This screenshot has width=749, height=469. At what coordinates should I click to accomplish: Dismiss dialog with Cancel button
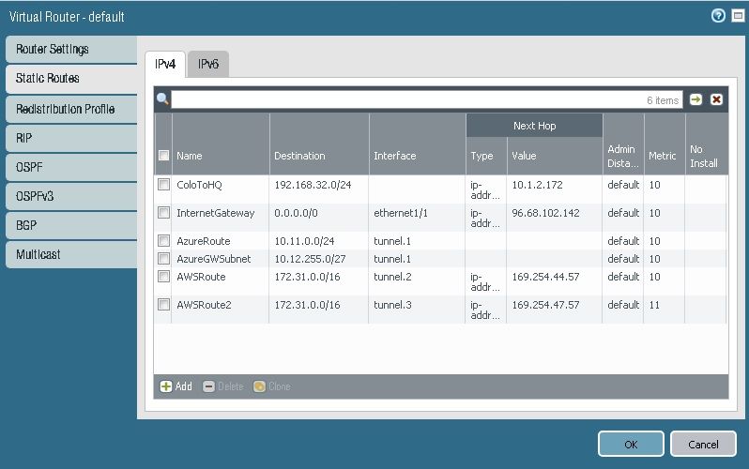point(703,445)
